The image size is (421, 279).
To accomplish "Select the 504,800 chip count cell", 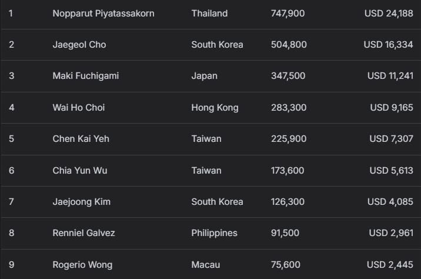I will [x=289, y=45].
